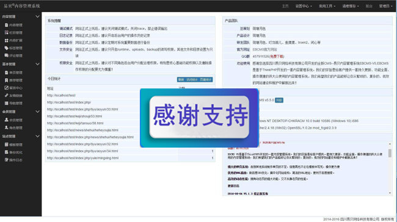Click the 易贝内容管理系统 brand logo
The height and width of the screenshot is (222, 397).
[x=22, y=6]
